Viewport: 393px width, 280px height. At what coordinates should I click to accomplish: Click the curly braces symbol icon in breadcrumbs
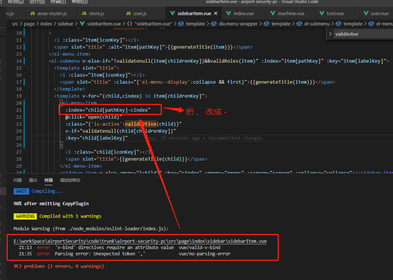pyautogui.click(x=129, y=24)
